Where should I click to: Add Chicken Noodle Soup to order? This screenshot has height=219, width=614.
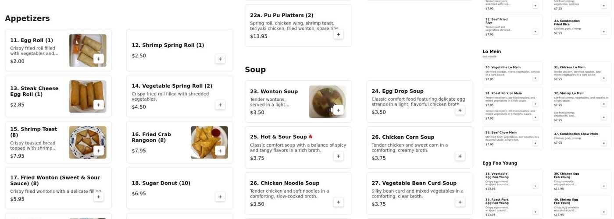[x=338, y=202]
